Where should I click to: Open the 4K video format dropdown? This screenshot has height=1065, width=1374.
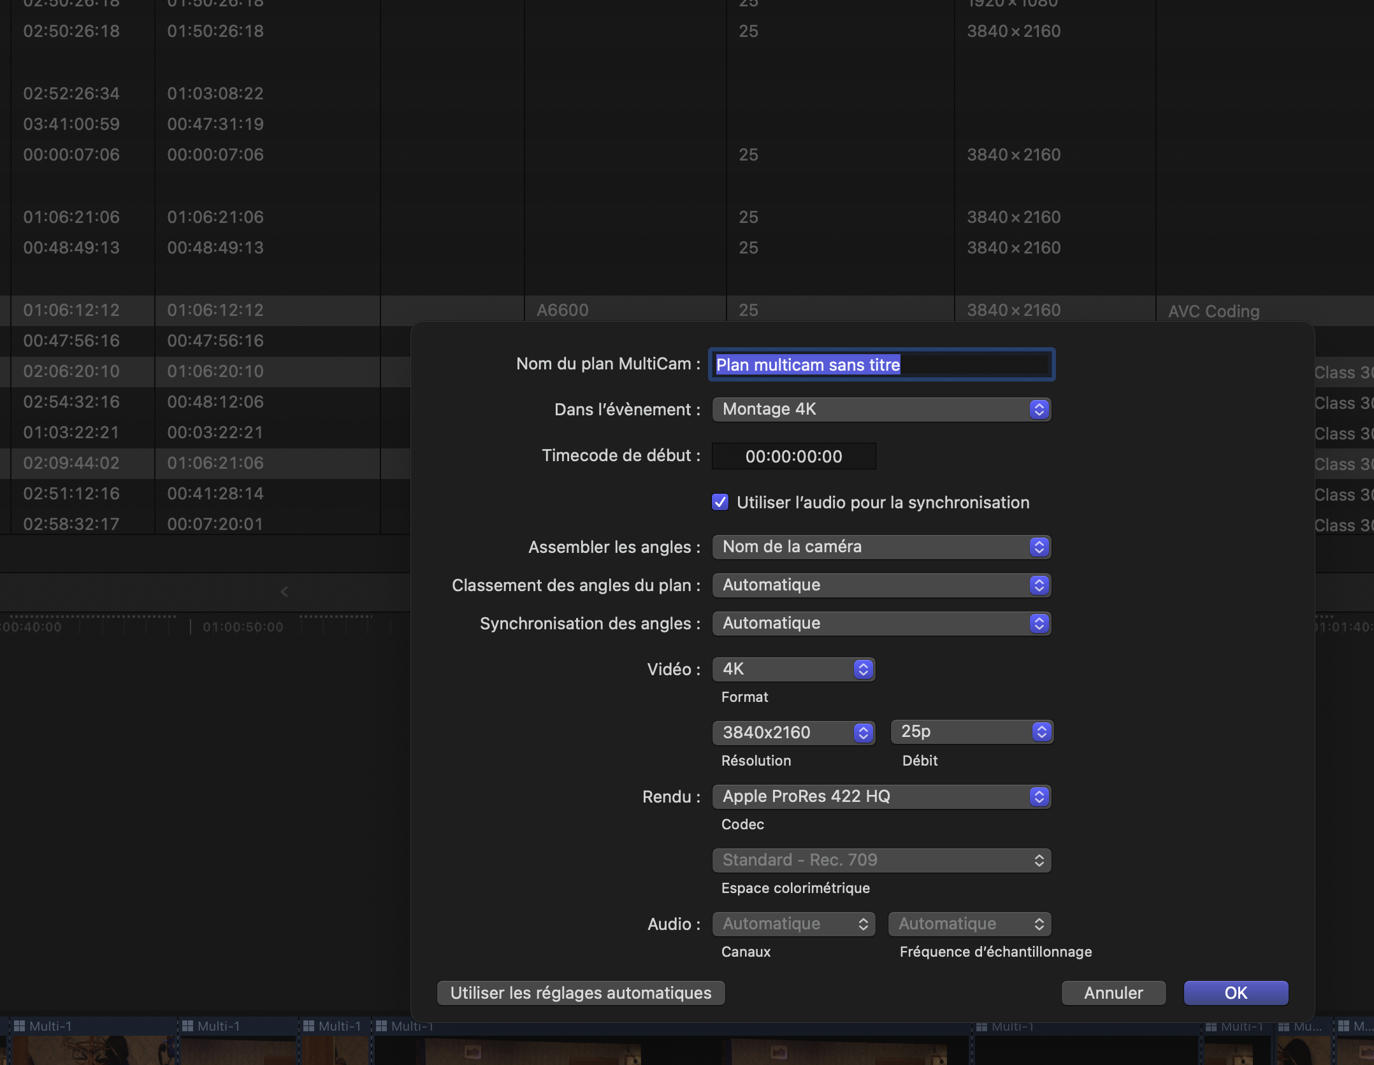click(x=793, y=669)
